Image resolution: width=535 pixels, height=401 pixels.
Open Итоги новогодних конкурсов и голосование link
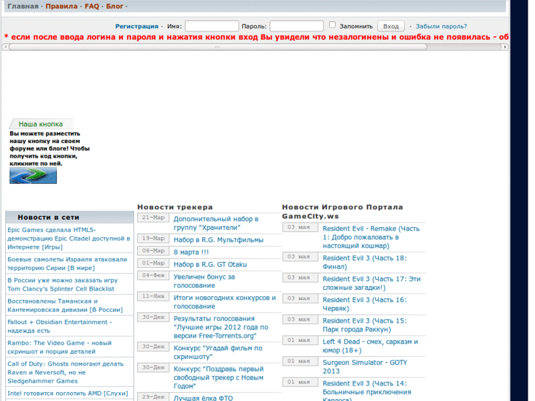[225, 302]
